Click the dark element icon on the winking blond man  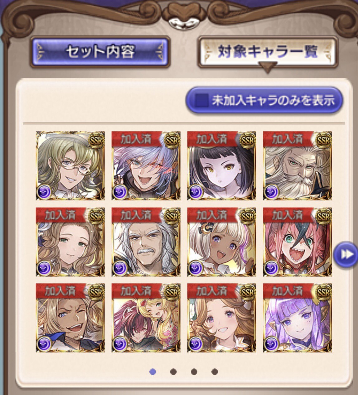coord(44,344)
